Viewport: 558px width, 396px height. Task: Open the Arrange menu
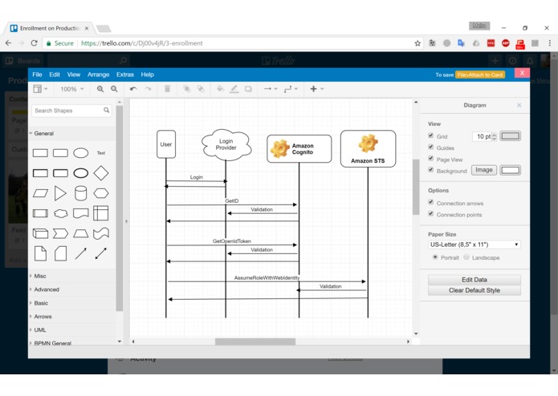98,75
